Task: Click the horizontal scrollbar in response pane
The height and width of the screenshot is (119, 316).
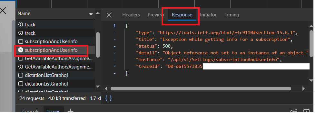Action: [201, 89]
